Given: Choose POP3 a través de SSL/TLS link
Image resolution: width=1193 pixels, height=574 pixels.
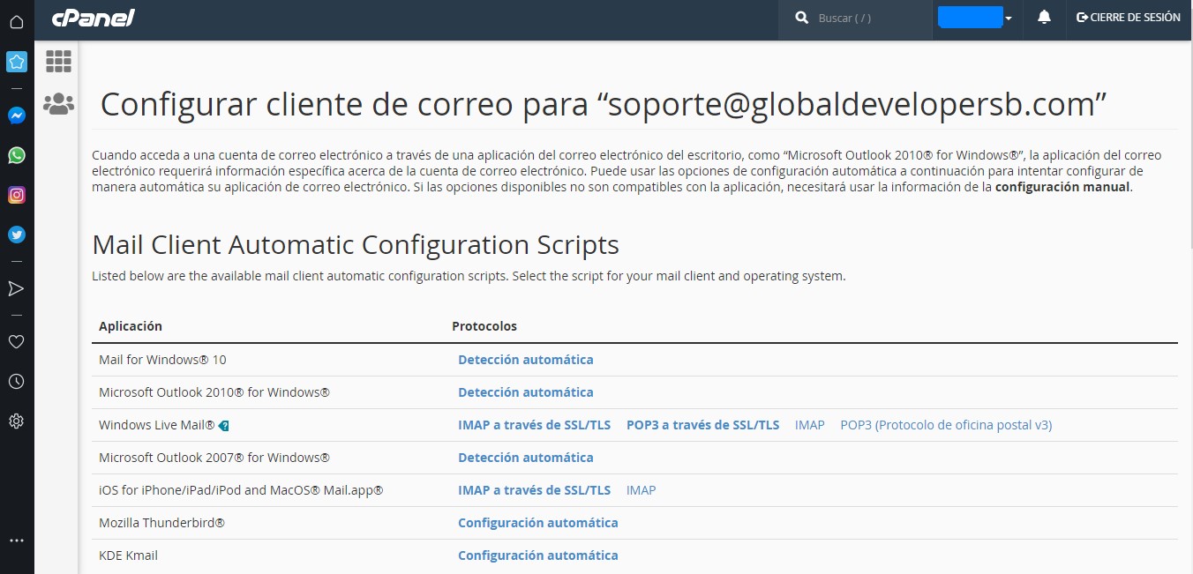Looking at the screenshot, I should [x=702, y=425].
